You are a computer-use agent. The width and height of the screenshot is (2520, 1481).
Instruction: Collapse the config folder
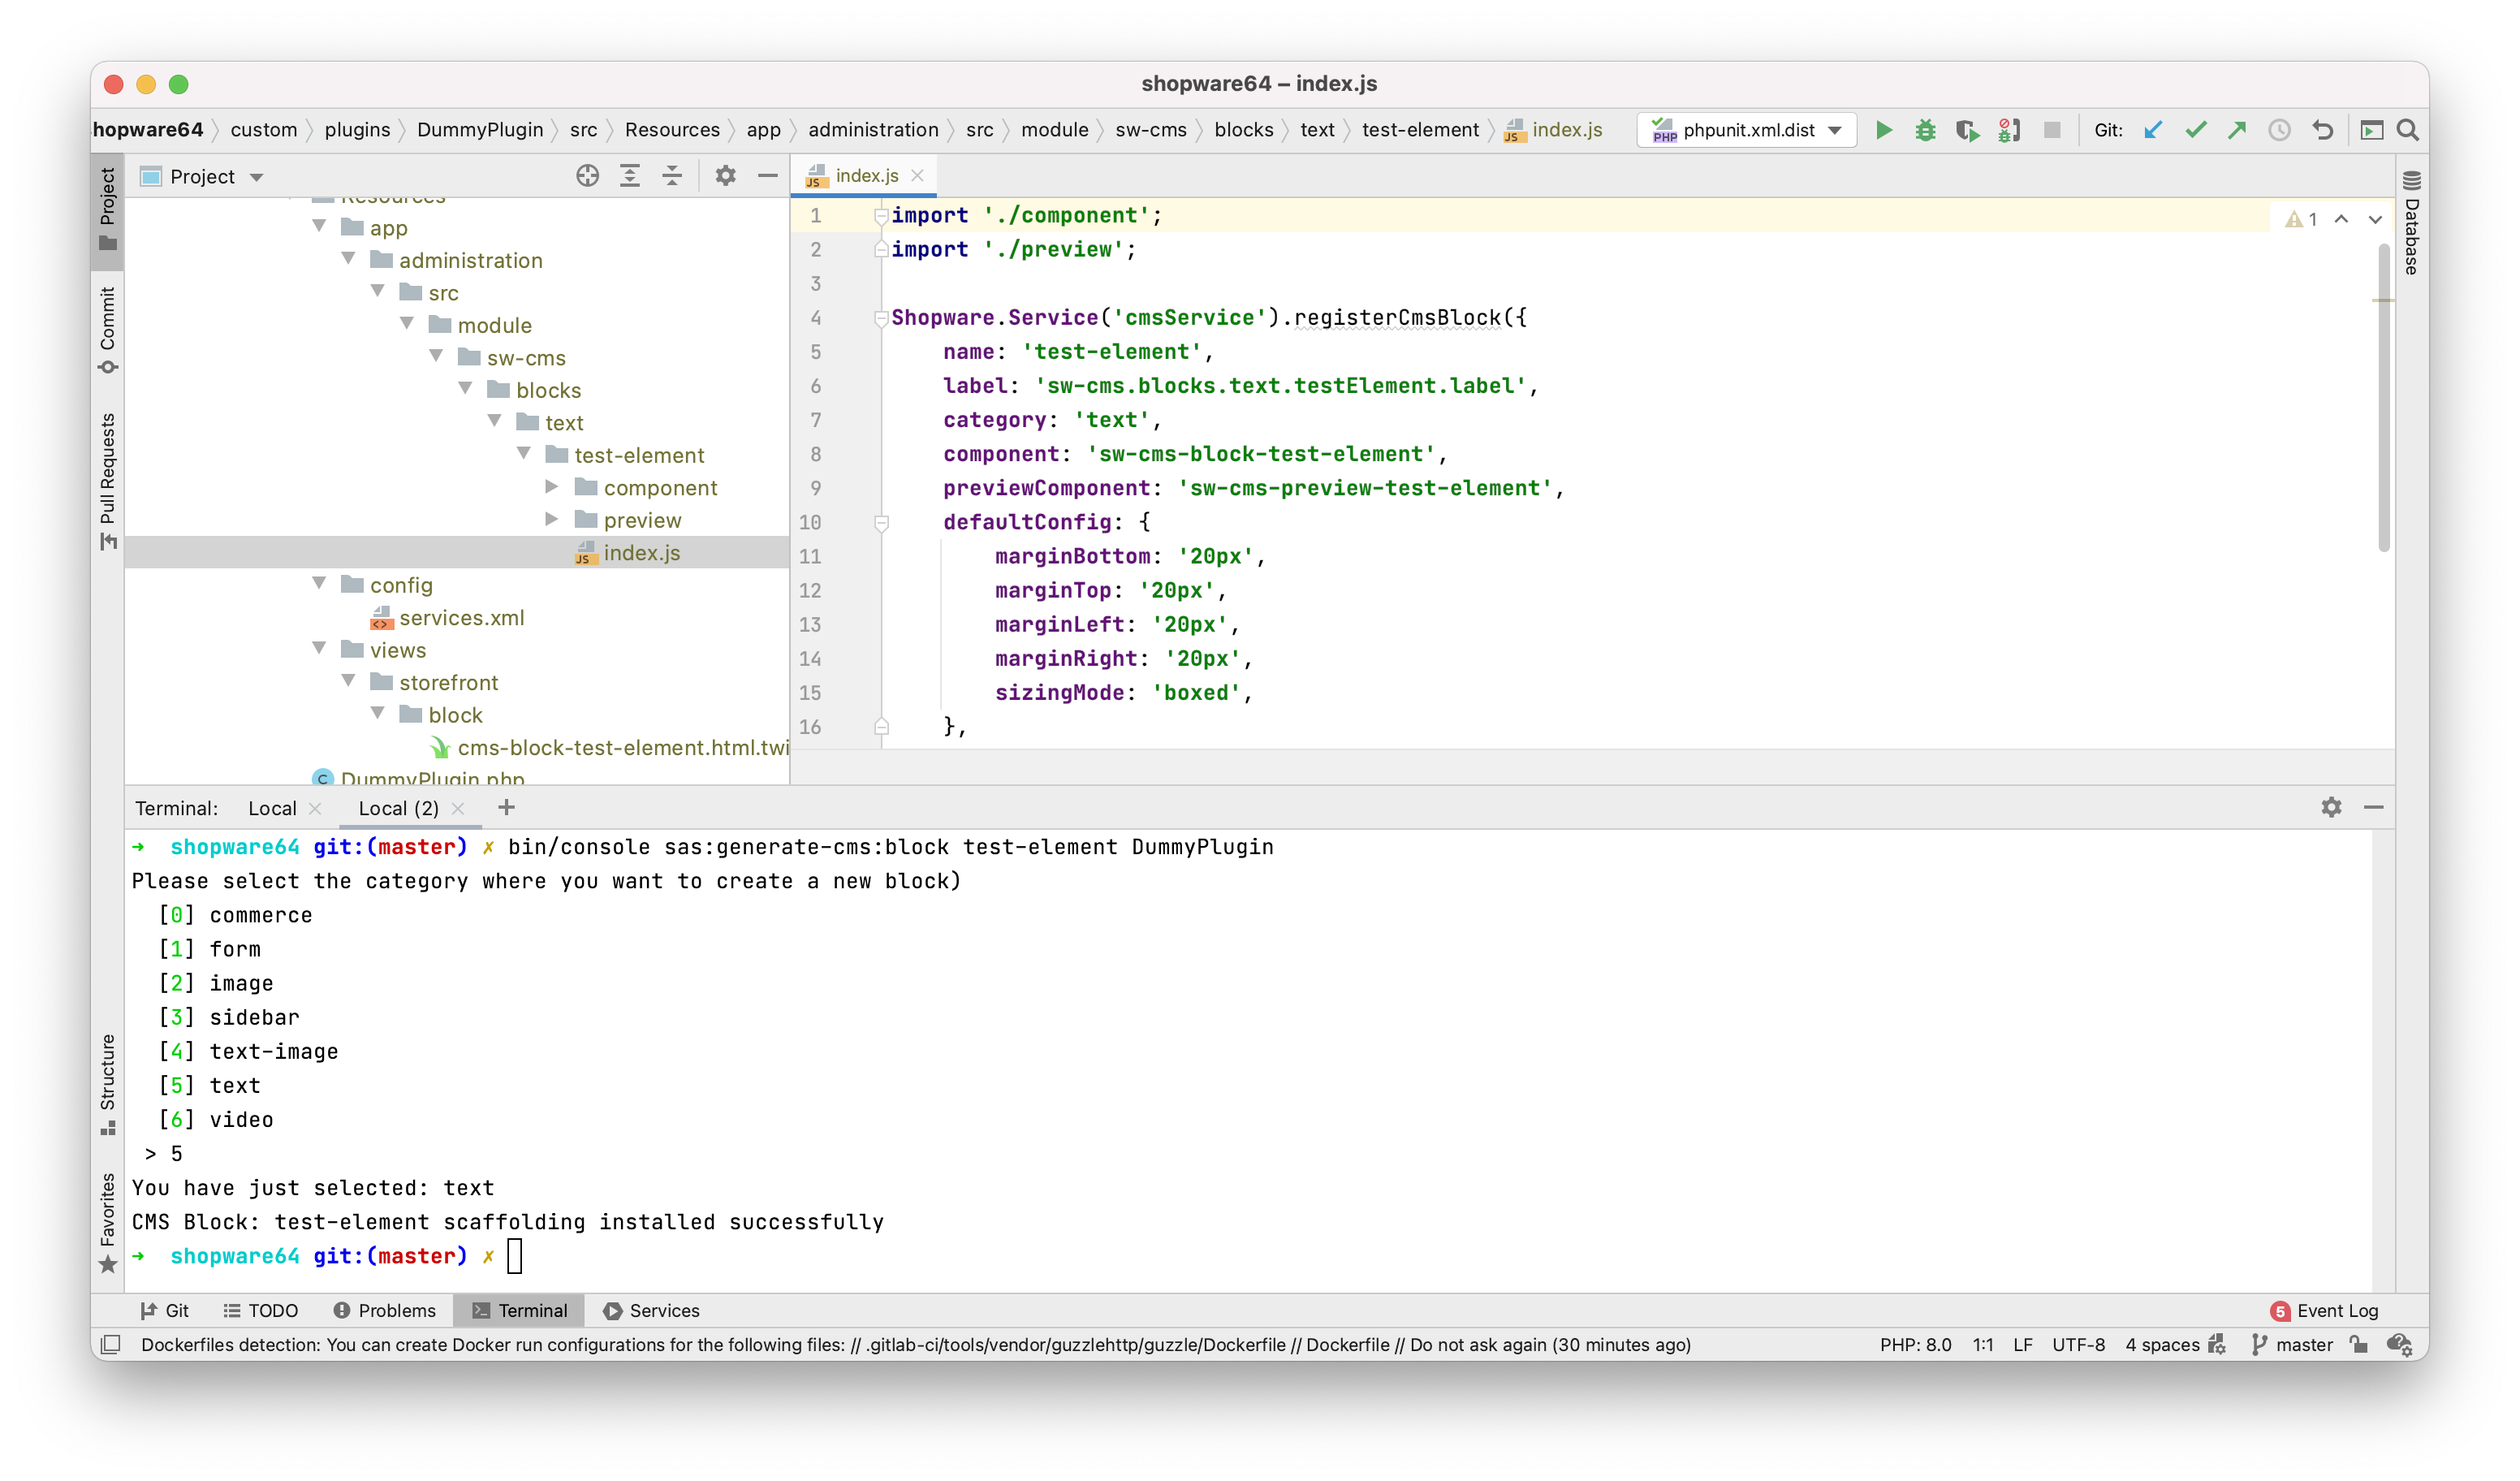click(319, 583)
